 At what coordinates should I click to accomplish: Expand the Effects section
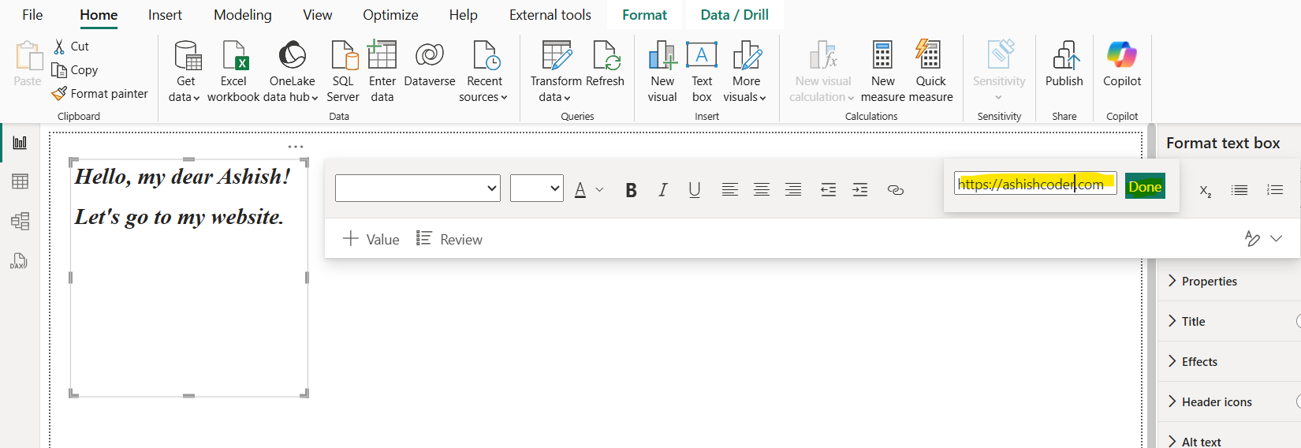tap(1198, 362)
